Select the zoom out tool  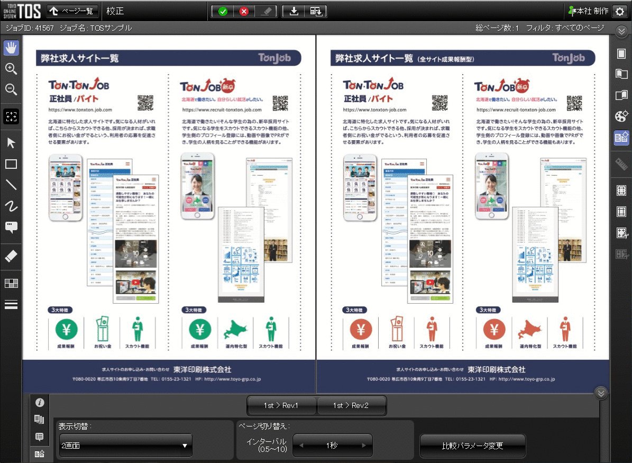click(x=11, y=89)
